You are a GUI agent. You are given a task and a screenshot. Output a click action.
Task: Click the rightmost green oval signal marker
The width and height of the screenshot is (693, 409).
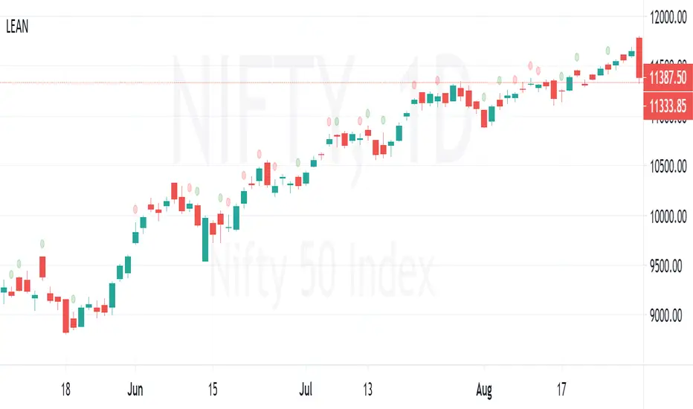609,51
